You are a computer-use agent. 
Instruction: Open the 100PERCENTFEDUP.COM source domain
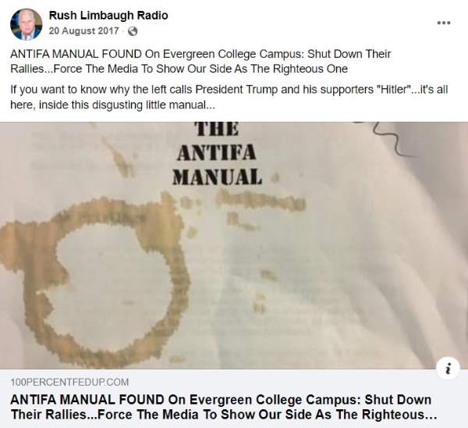click(70, 382)
